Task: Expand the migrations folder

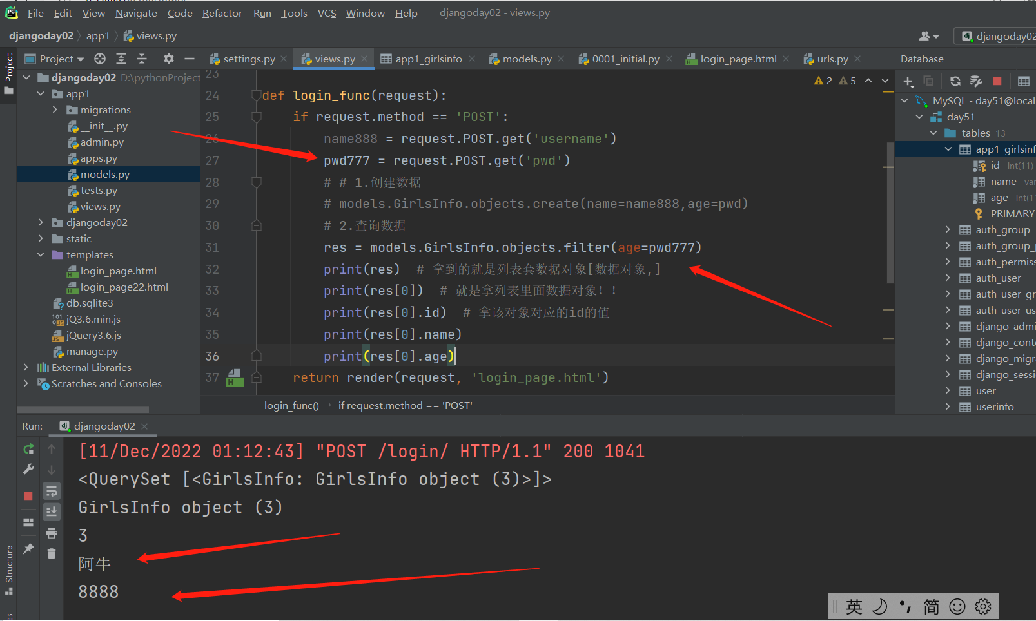Action: tap(55, 110)
